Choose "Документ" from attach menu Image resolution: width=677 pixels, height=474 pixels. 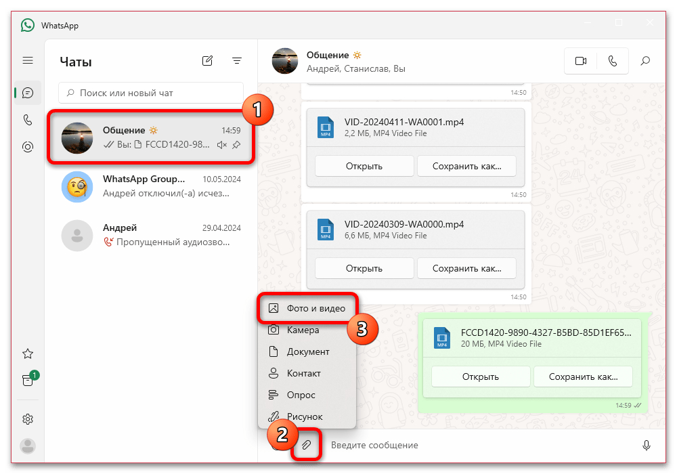coord(307,352)
